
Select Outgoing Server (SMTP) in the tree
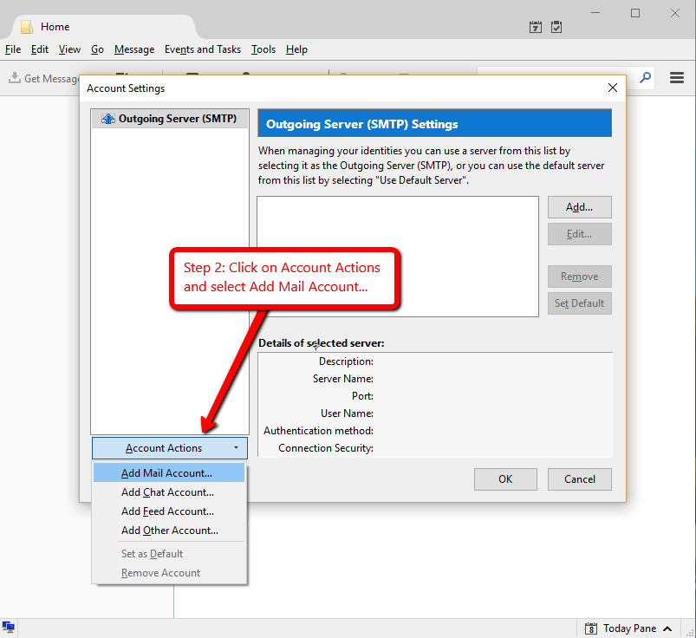tap(170, 119)
